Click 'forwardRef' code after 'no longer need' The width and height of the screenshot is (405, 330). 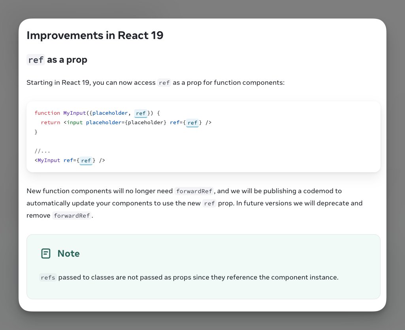(194, 191)
